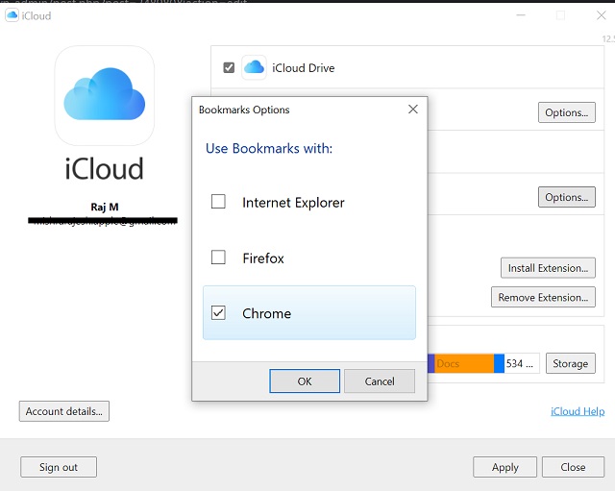Screen dimensions: 615x491
Task: Click the small iCloud title bar icon
Action: (12, 15)
